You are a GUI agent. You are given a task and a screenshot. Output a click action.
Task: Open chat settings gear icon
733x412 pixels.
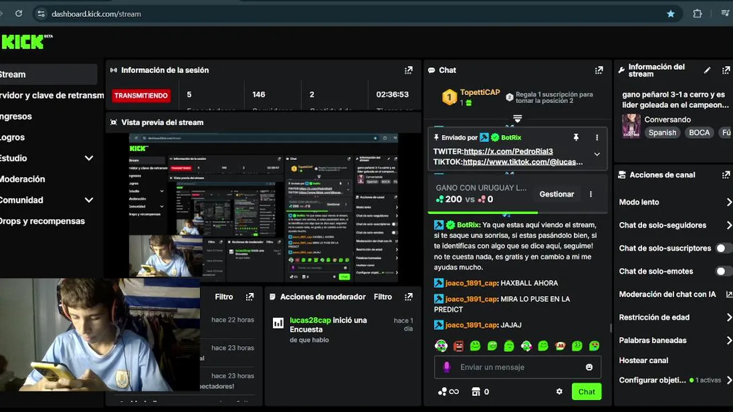(x=560, y=391)
